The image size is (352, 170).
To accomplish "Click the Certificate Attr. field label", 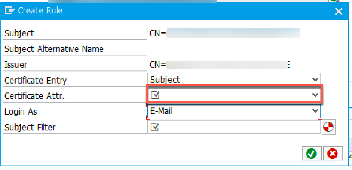I will point(34,96).
